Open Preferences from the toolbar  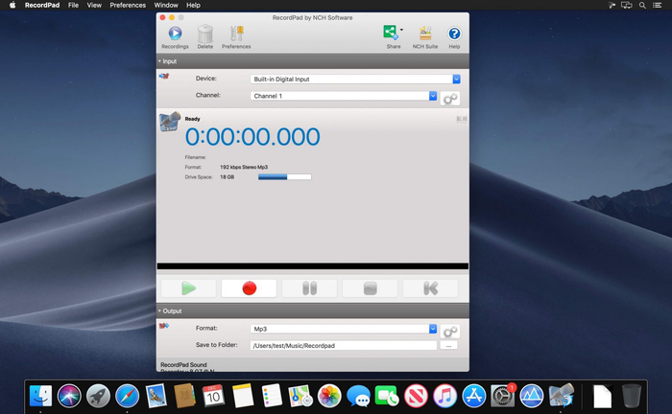(236, 37)
